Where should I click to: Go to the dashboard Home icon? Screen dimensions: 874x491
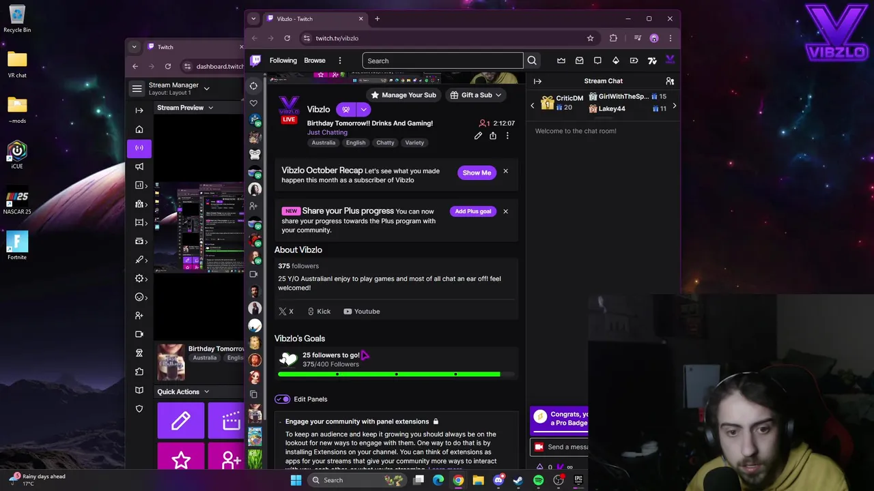139,130
